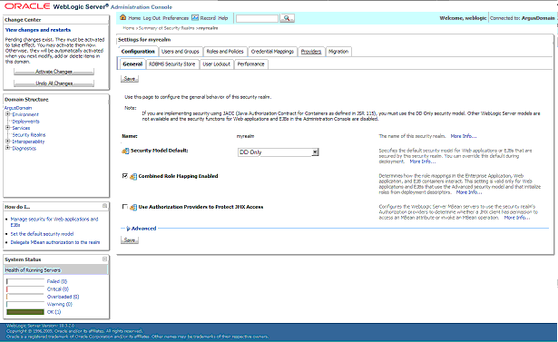This screenshot has width=558, height=342.
Task: Click the Critical (0) status link
Action: (x=58, y=289)
